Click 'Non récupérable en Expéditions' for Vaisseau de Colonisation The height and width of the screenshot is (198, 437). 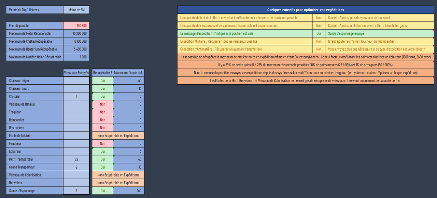coord(118,175)
